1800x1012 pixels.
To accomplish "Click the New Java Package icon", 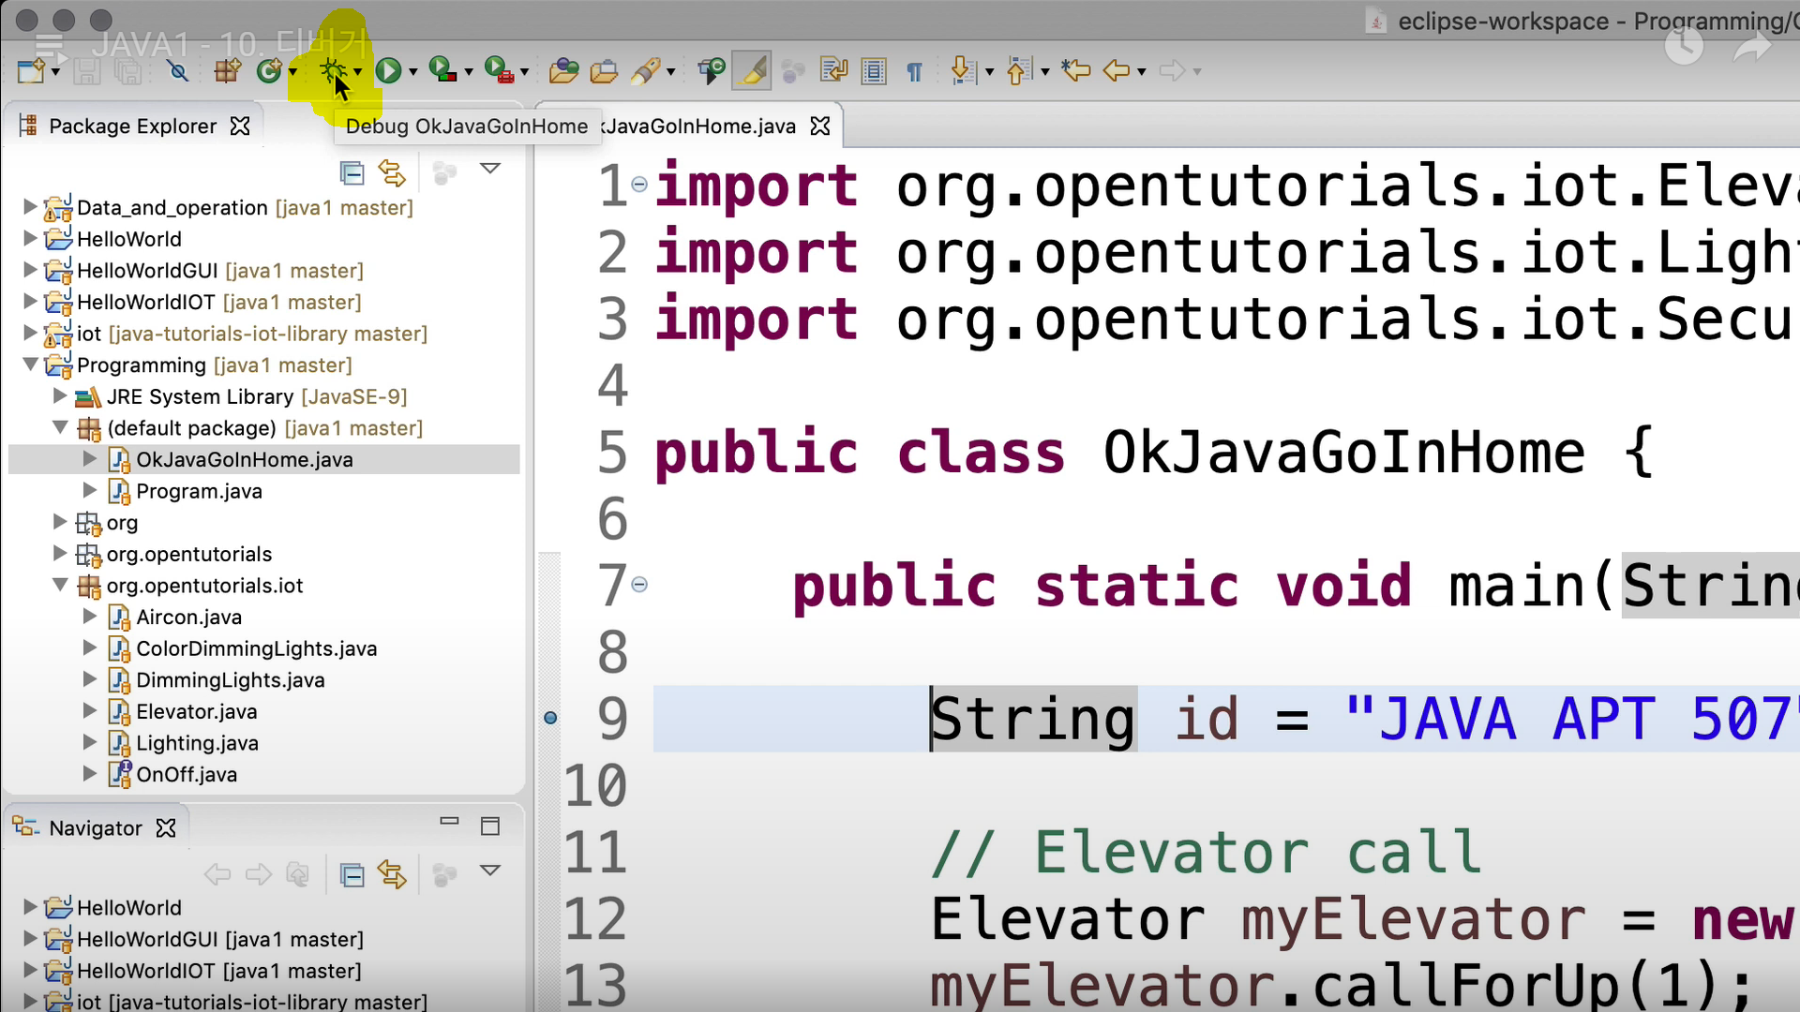I will click(227, 70).
